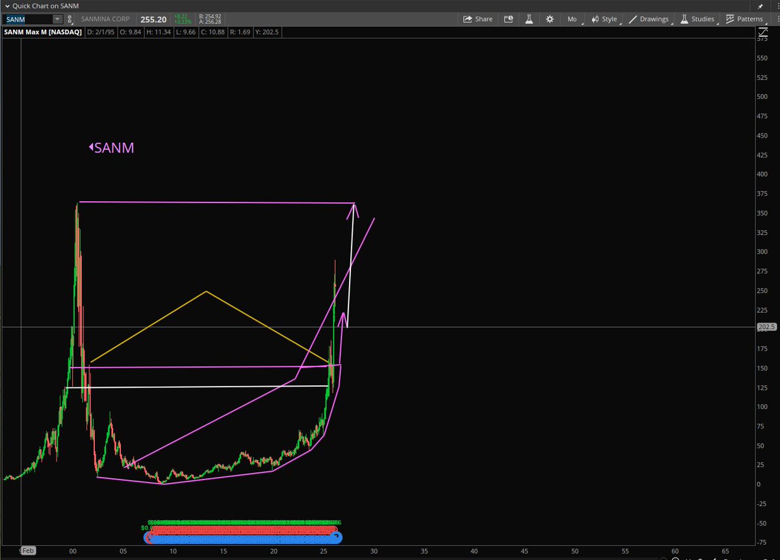Viewport: 780px width, 560px height.
Task: Click the SANM symbol input field
Action: (x=27, y=19)
